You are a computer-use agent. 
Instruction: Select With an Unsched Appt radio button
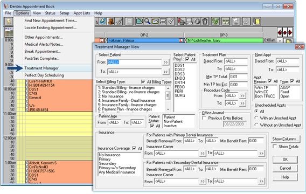click(256, 118)
